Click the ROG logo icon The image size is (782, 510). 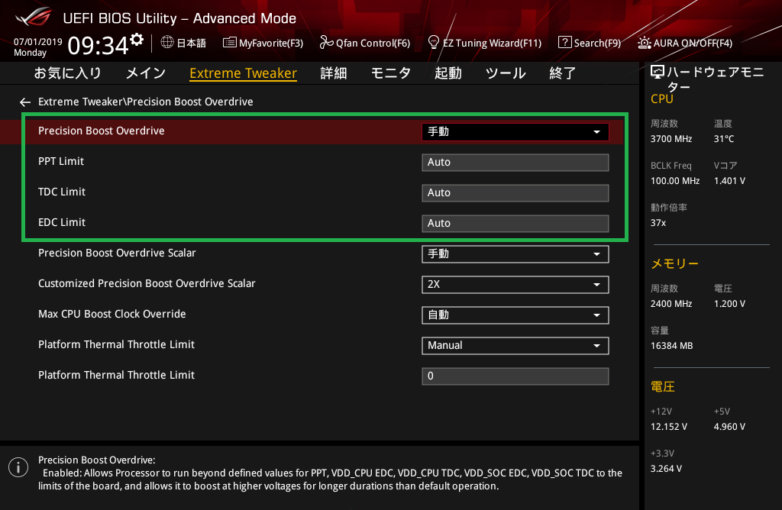(x=33, y=17)
